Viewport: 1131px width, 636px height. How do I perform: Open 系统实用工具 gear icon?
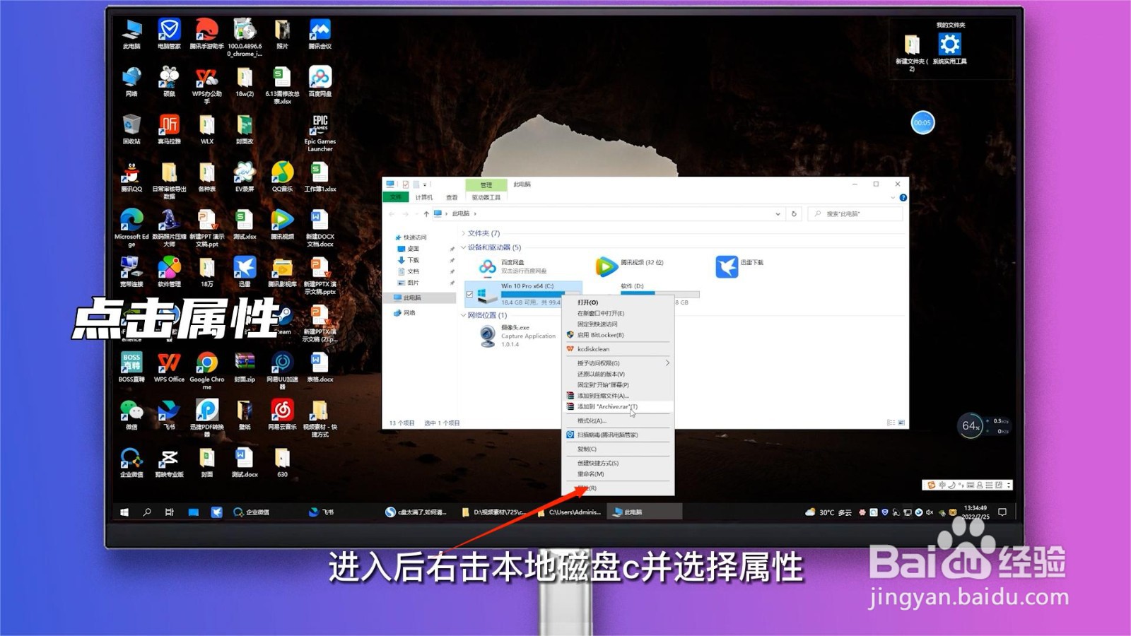[x=949, y=48]
